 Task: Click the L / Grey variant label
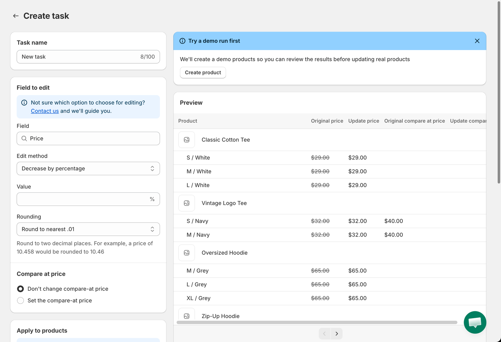point(197,284)
